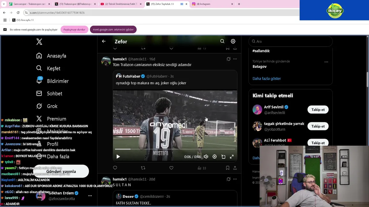Open Anasayfa / X bookmark
The width and height of the screenshot is (369, 207).
click(x=23, y=20)
